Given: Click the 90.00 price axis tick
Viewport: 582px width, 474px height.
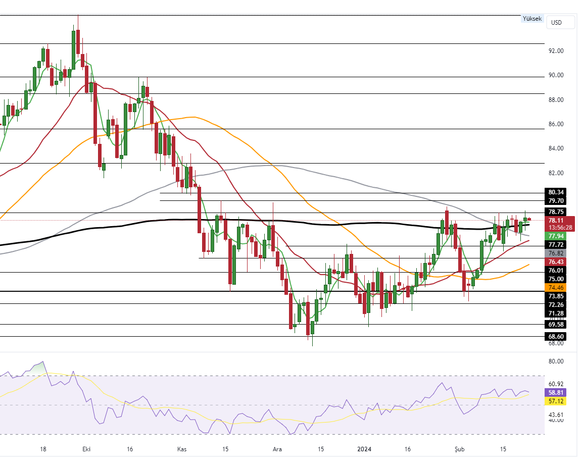Looking at the screenshot, I should point(556,75).
